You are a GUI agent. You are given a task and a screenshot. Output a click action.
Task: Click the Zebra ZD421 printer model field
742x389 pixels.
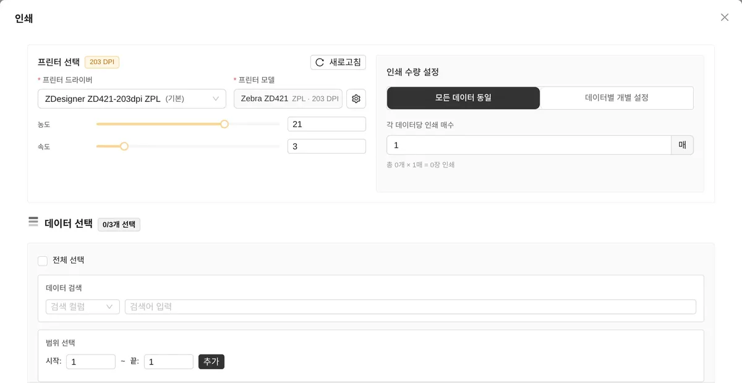coord(288,99)
